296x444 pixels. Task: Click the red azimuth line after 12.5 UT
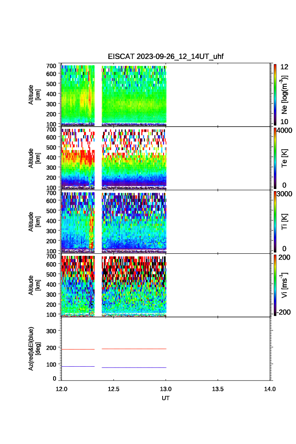(x=134, y=349)
